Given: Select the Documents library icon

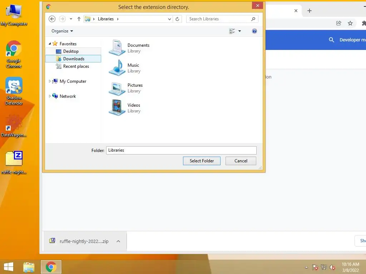Looking at the screenshot, I should coord(117,47).
